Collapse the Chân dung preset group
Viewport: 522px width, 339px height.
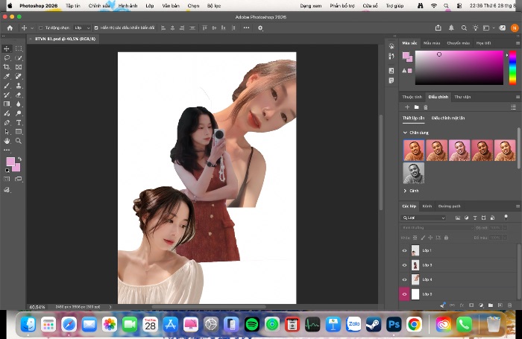pyautogui.click(x=405, y=133)
